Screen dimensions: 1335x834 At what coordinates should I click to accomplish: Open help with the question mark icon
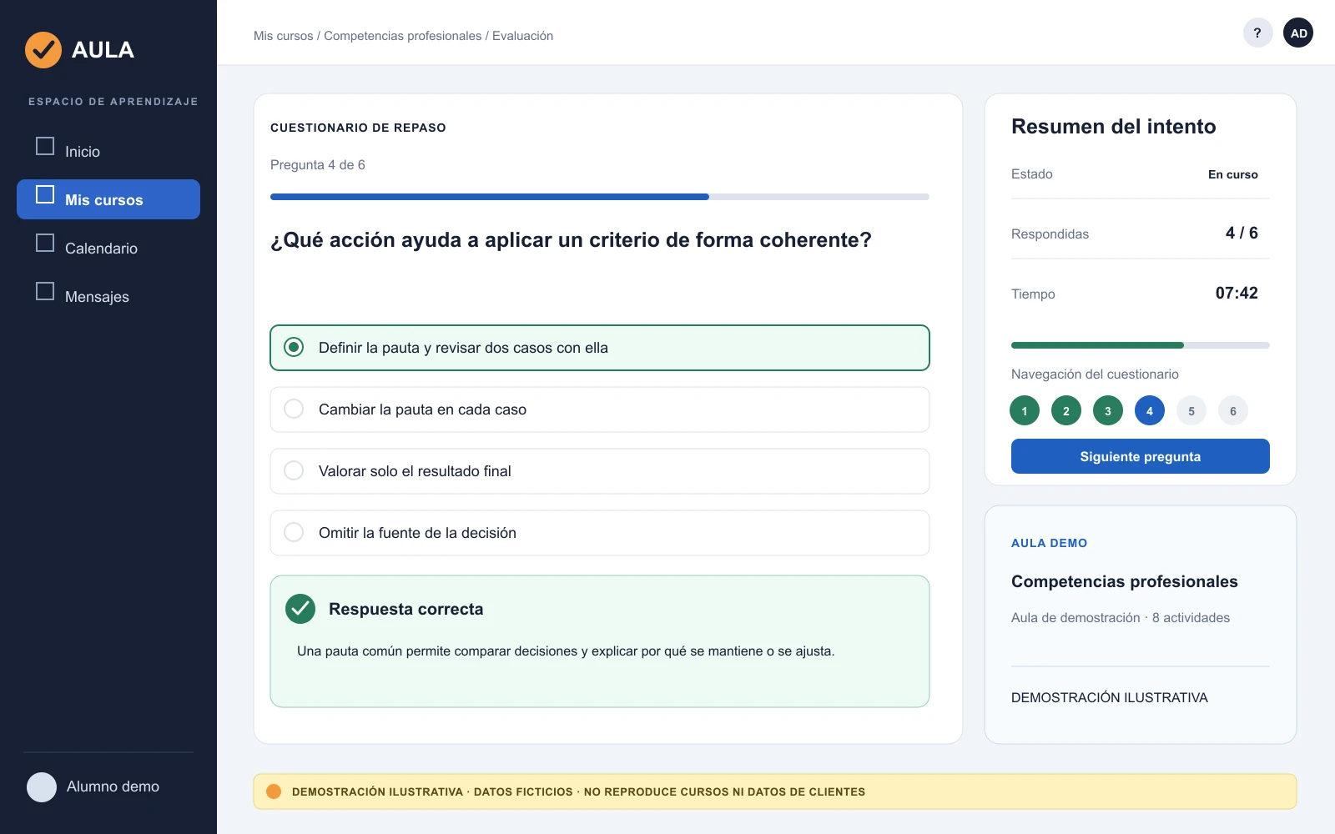point(1257,33)
